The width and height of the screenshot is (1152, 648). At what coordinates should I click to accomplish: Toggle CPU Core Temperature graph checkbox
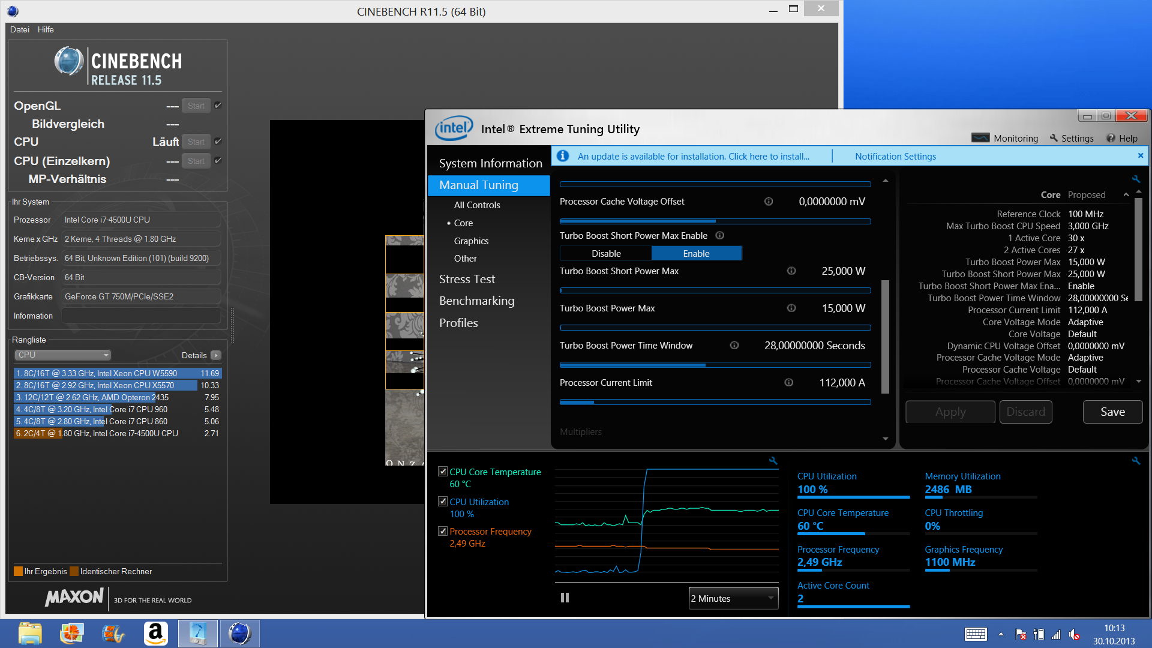[x=443, y=472]
